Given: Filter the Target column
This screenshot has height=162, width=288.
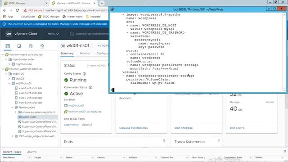Looking at the screenshot, I should tap(61, 157).
